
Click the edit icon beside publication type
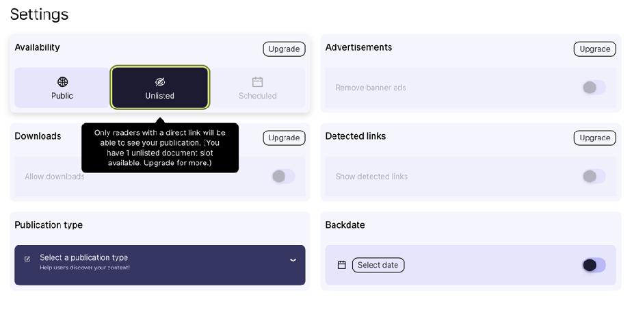click(x=27, y=259)
